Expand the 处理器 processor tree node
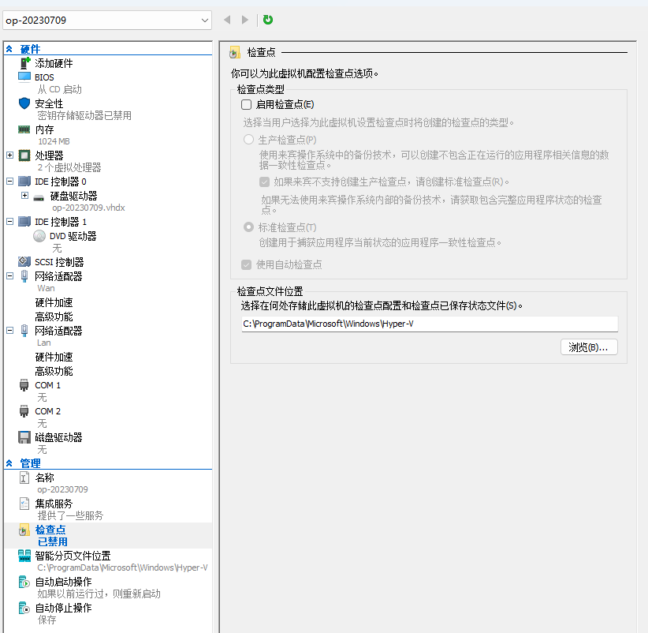 pos(9,155)
